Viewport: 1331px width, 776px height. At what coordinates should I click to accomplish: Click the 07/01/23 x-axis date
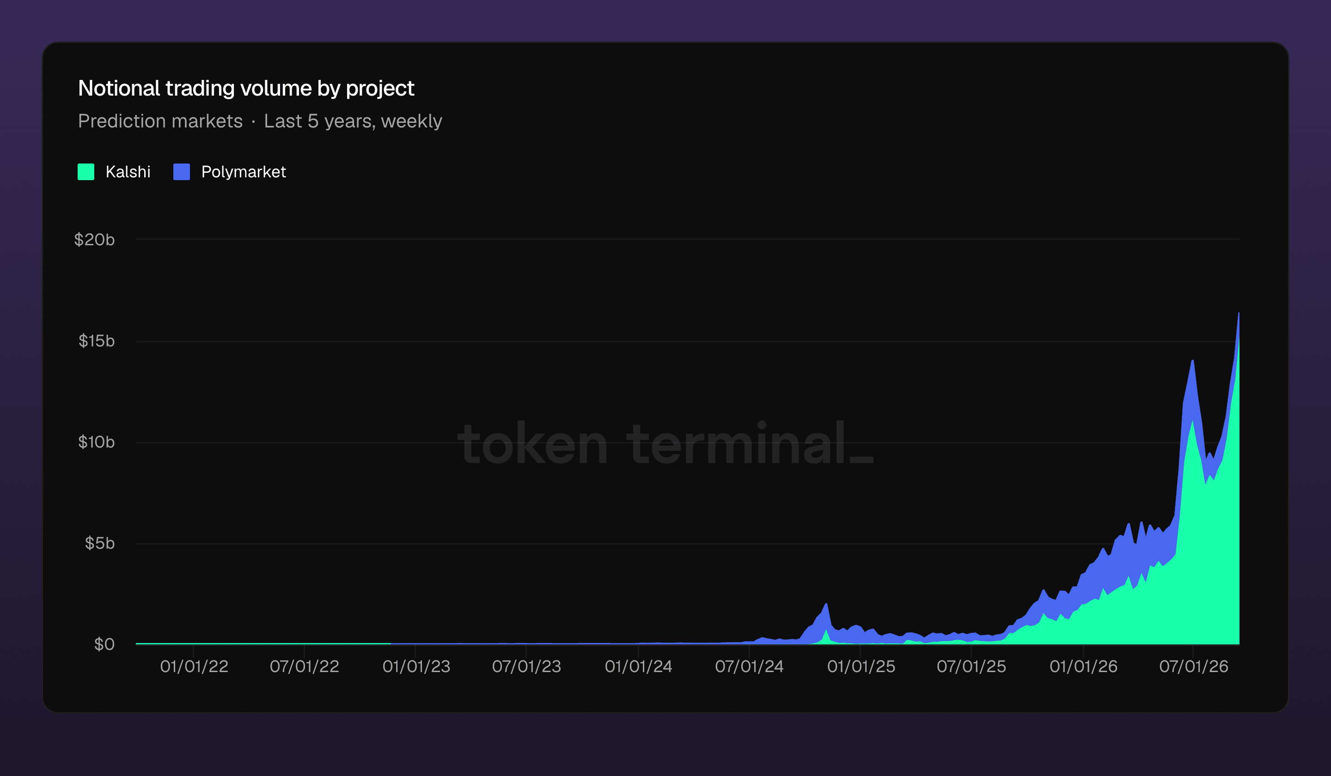coord(526,666)
